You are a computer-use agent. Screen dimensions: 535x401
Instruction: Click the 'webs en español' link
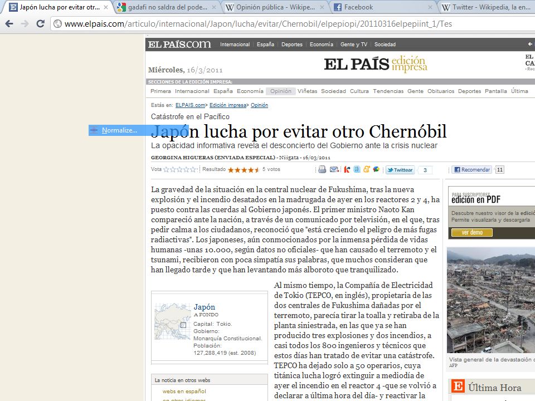click(184, 391)
